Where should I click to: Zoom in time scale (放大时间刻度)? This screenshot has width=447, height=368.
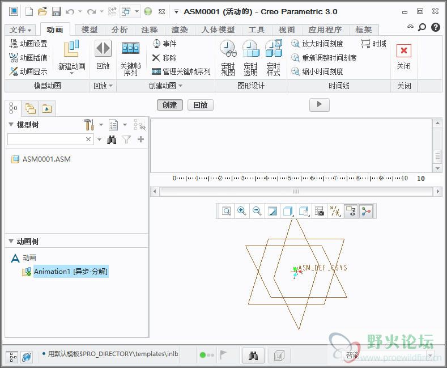coord(317,44)
